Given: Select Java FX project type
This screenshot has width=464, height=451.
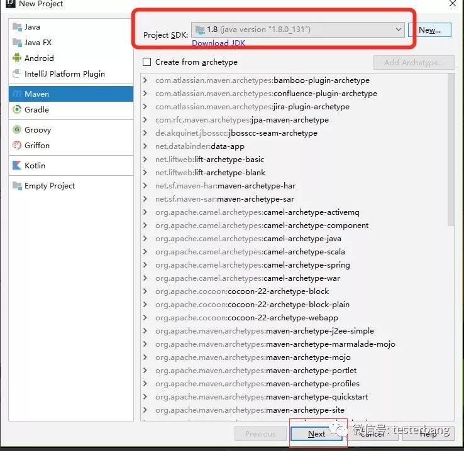Looking at the screenshot, I should point(71,43).
